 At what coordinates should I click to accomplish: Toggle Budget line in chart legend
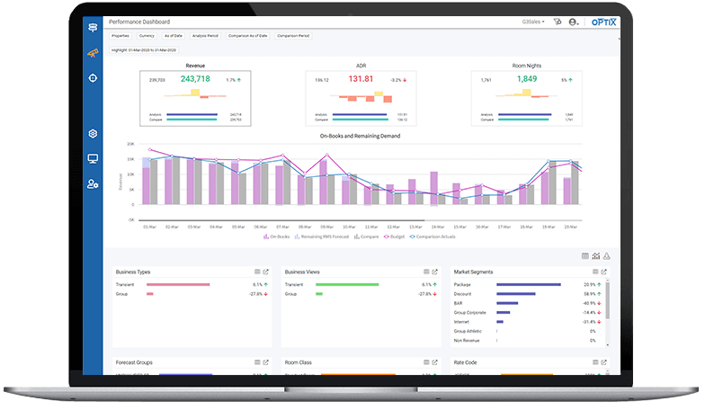click(394, 236)
